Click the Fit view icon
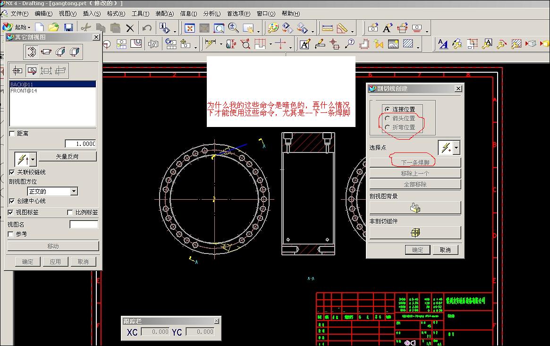Viewport: 550px width, 346px height. coord(190,28)
